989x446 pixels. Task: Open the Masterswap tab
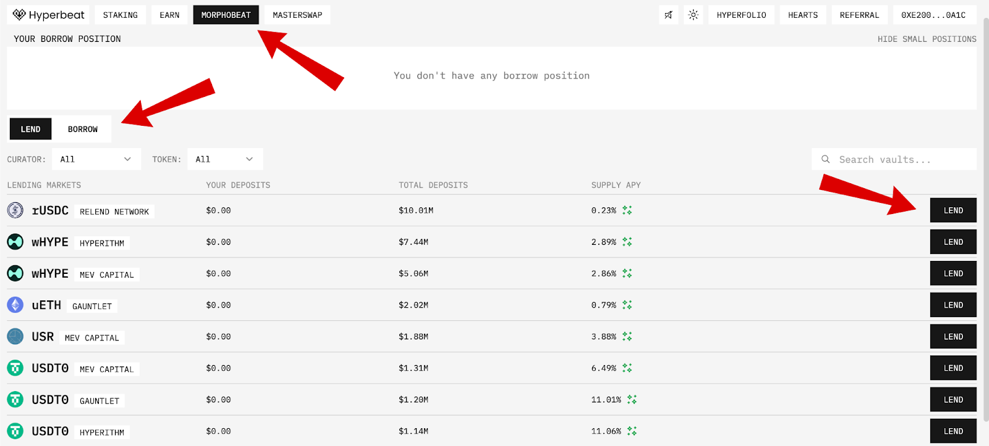tap(297, 15)
